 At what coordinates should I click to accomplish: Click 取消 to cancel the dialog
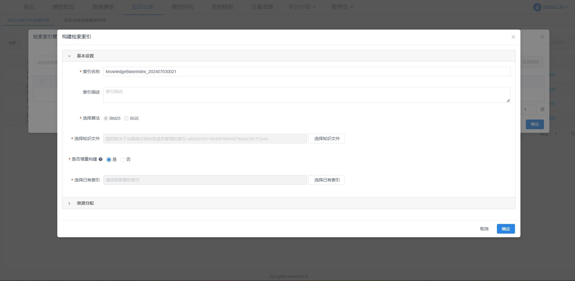[484, 229]
